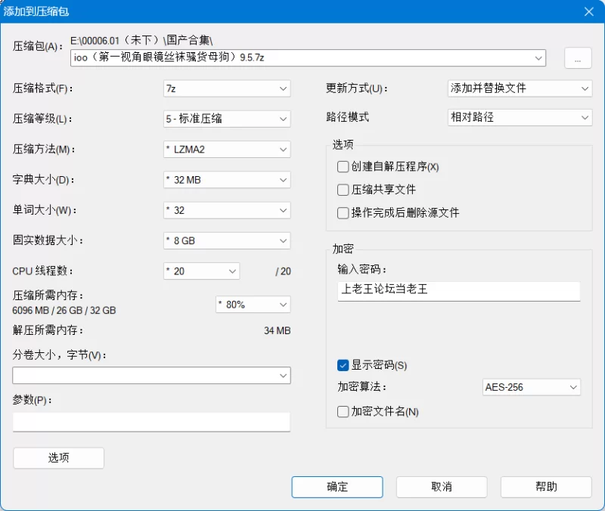The width and height of the screenshot is (605, 511).
Task: Click the 6096 MB / 26 GB / 32 GB text
Action: (x=64, y=311)
